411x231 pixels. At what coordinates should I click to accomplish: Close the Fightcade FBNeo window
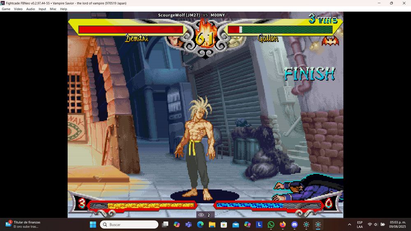pyautogui.click(x=404, y=3)
